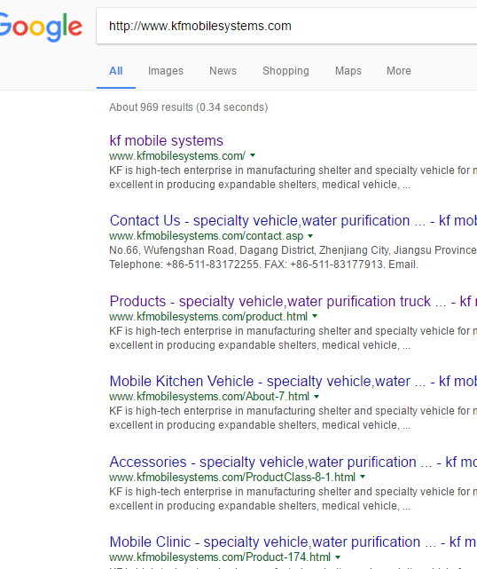This screenshot has height=569, width=477.
Task: Open the 'Products - specialty vehicle' result
Action: point(293,302)
